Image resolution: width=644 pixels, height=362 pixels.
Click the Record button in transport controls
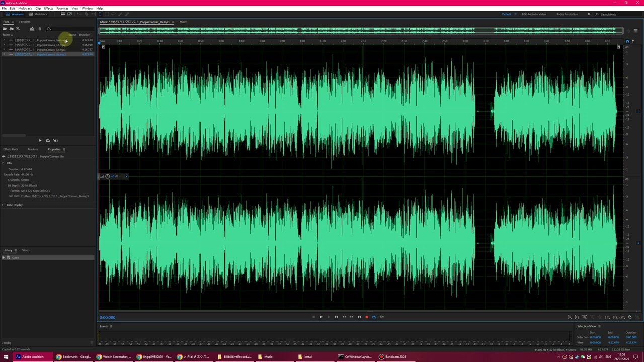[366, 317]
